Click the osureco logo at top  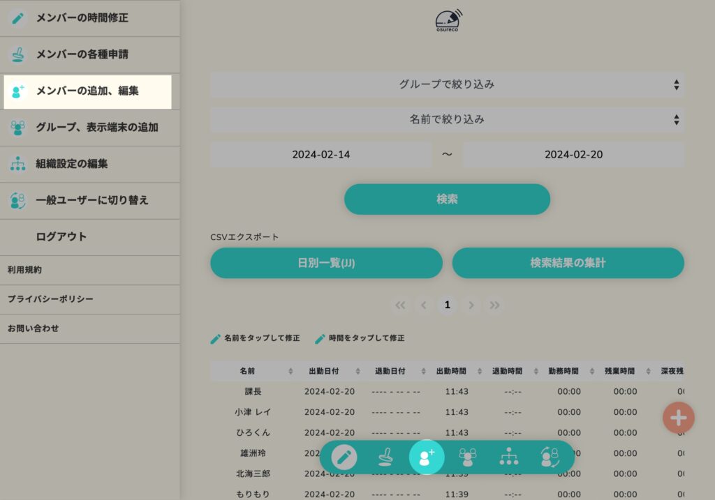pyautogui.click(x=448, y=20)
